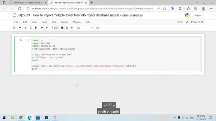Switch input language ENG indicator
Viewport: 216px width, 121px height.
pos(192,118)
